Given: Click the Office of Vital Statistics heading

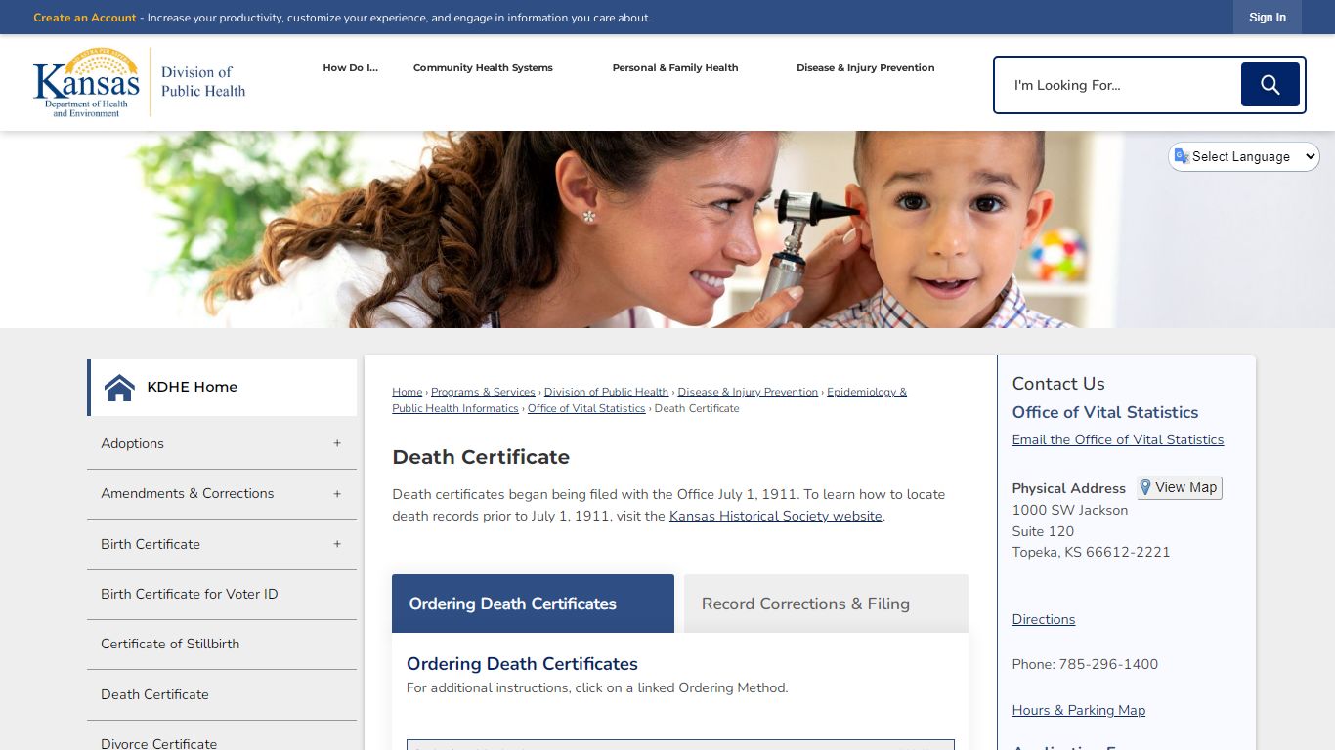Looking at the screenshot, I should pyautogui.click(x=1105, y=412).
